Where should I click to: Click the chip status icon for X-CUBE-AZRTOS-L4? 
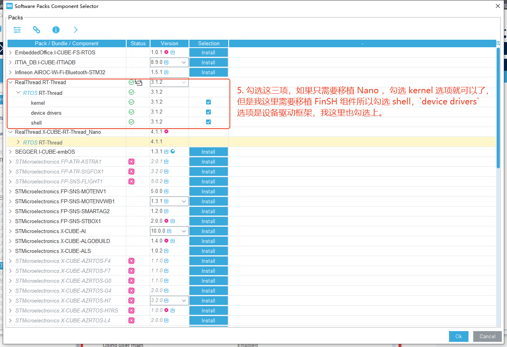coord(131,320)
